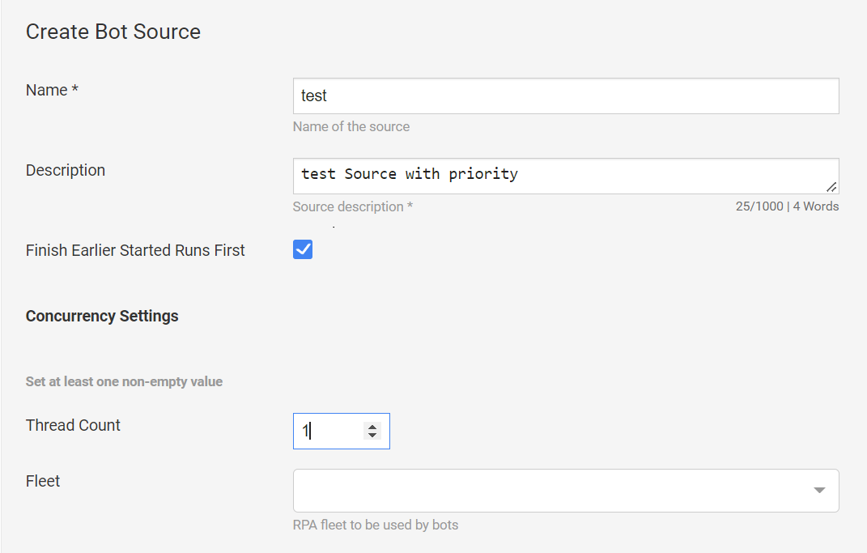Click the 'Name *' label
The width and height of the screenshot is (867, 553).
tap(52, 90)
